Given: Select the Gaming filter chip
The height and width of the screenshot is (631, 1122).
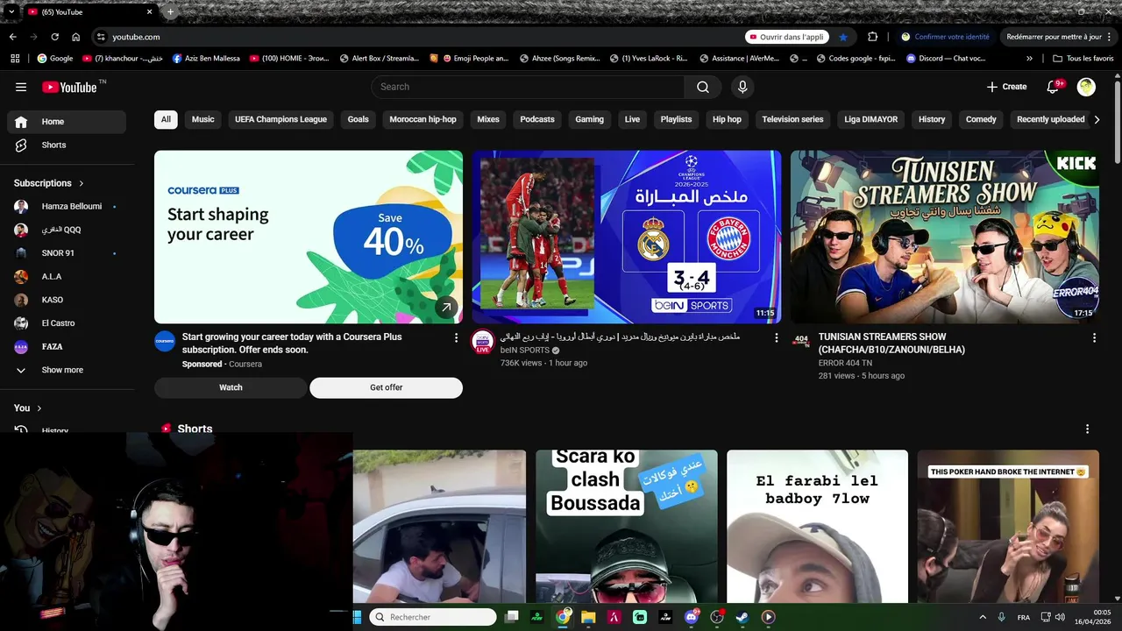Looking at the screenshot, I should click(589, 119).
